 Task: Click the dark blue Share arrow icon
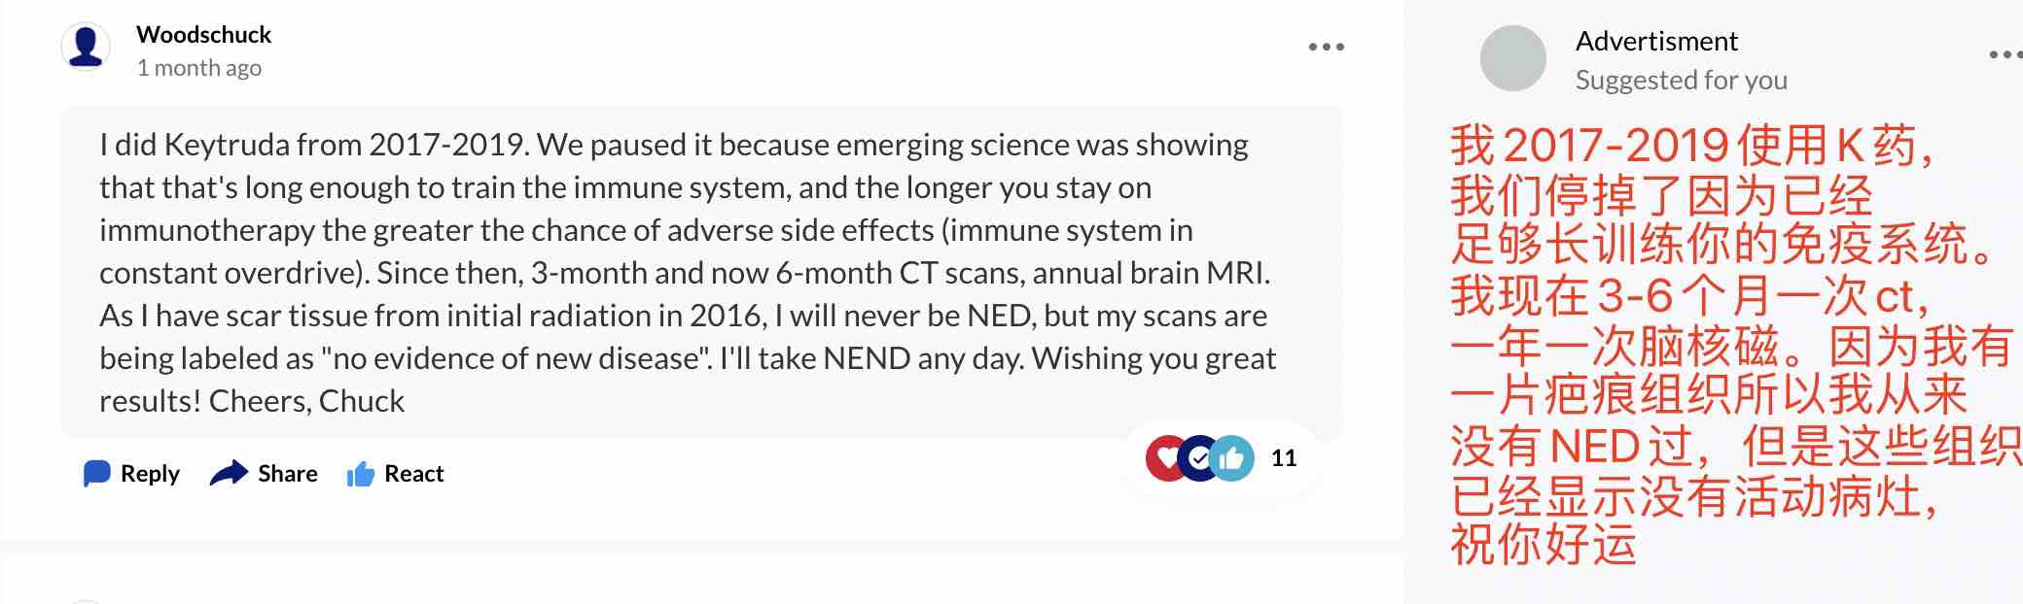pos(229,473)
